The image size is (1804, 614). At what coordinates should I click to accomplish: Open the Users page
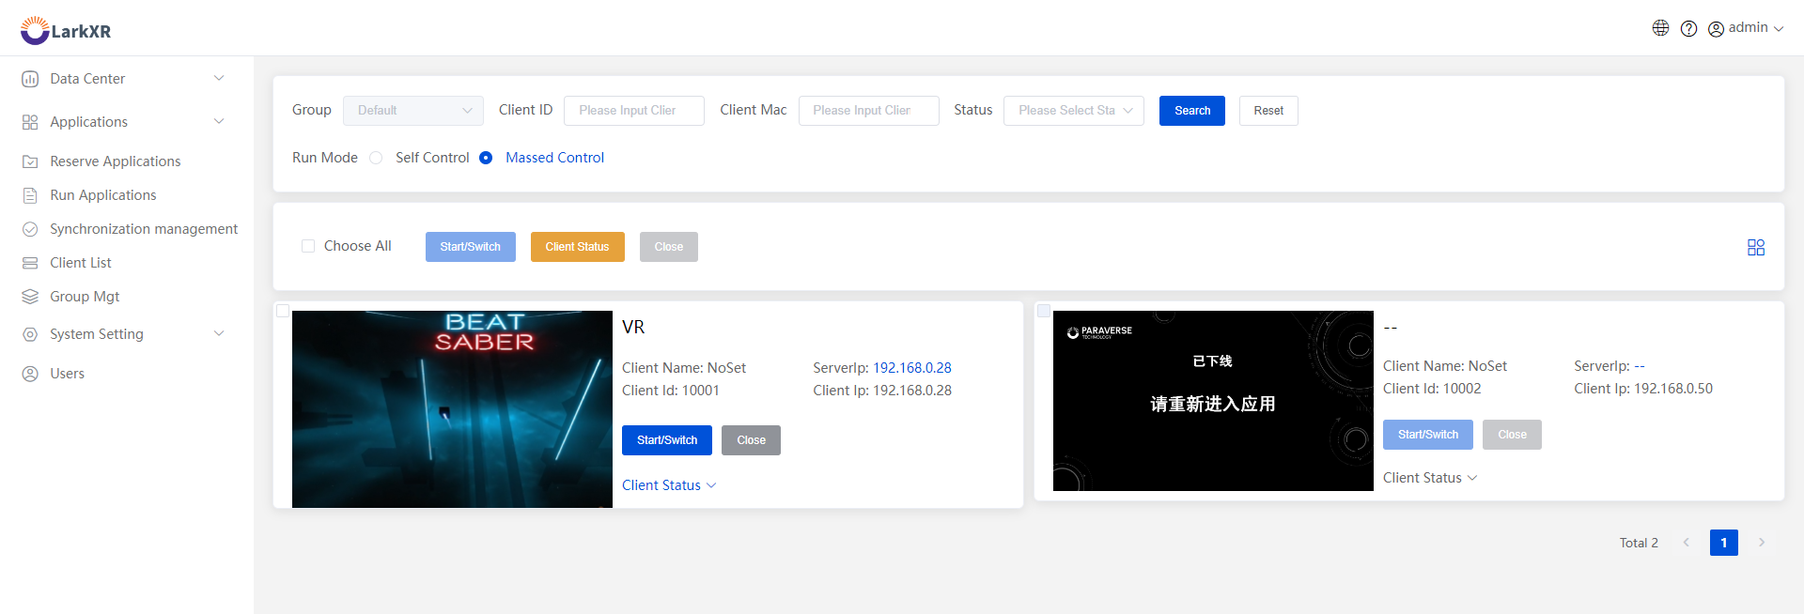67,374
